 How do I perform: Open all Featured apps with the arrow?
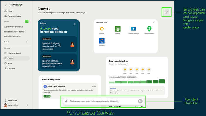tap(153, 23)
